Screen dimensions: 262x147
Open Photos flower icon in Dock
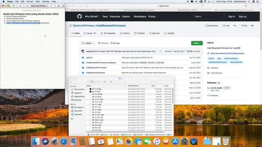tap(129, 142)
